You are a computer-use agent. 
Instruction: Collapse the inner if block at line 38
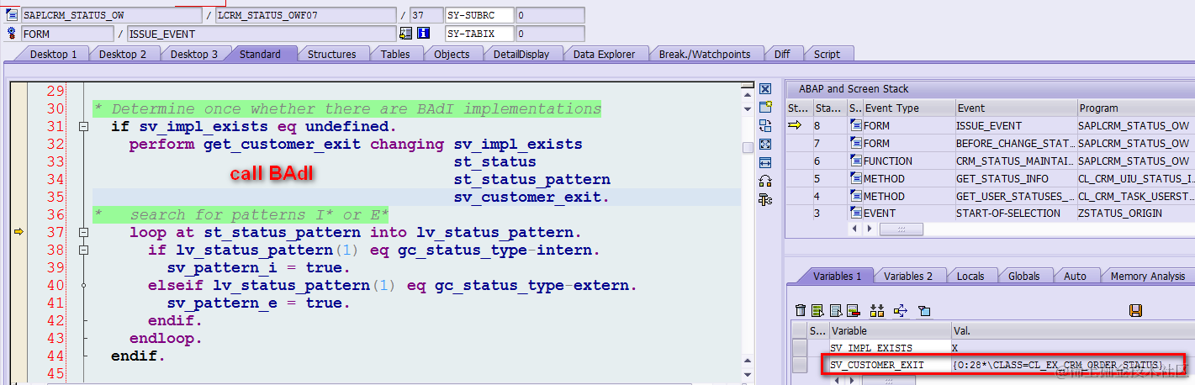click(83, 251)
